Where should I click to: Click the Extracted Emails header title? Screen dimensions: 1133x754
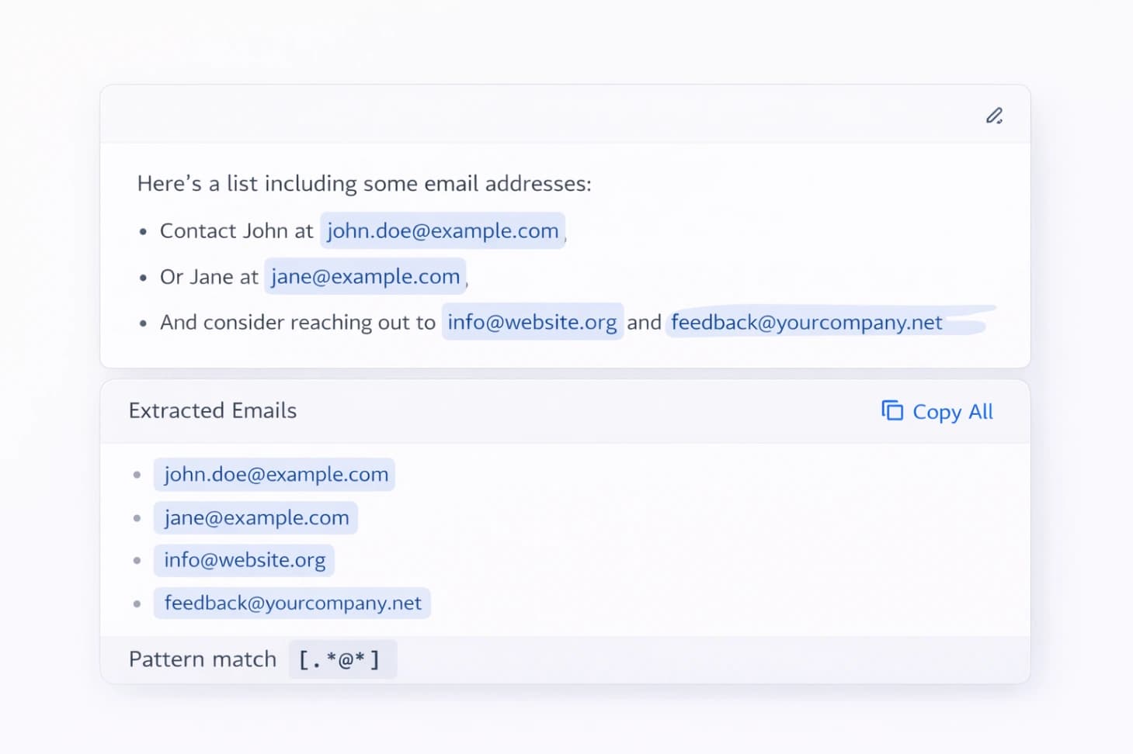(x=213, y=410)
